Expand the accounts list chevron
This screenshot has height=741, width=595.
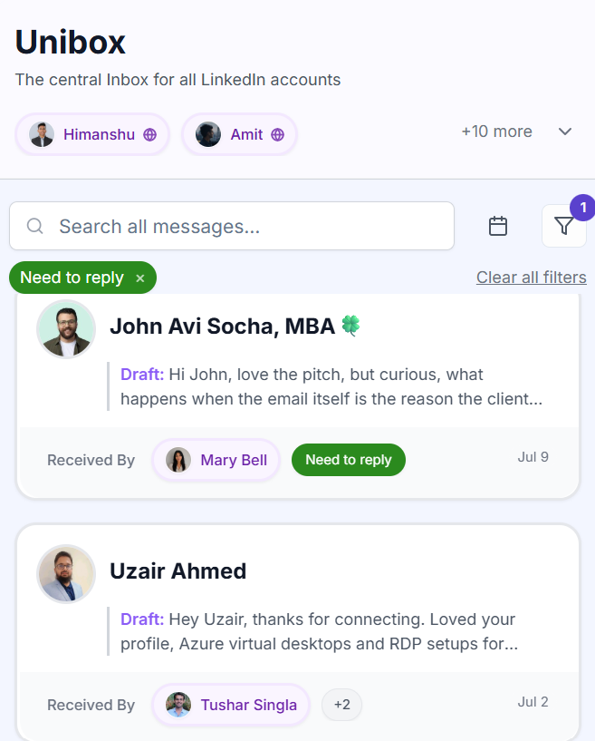click(x=565, y=132)
